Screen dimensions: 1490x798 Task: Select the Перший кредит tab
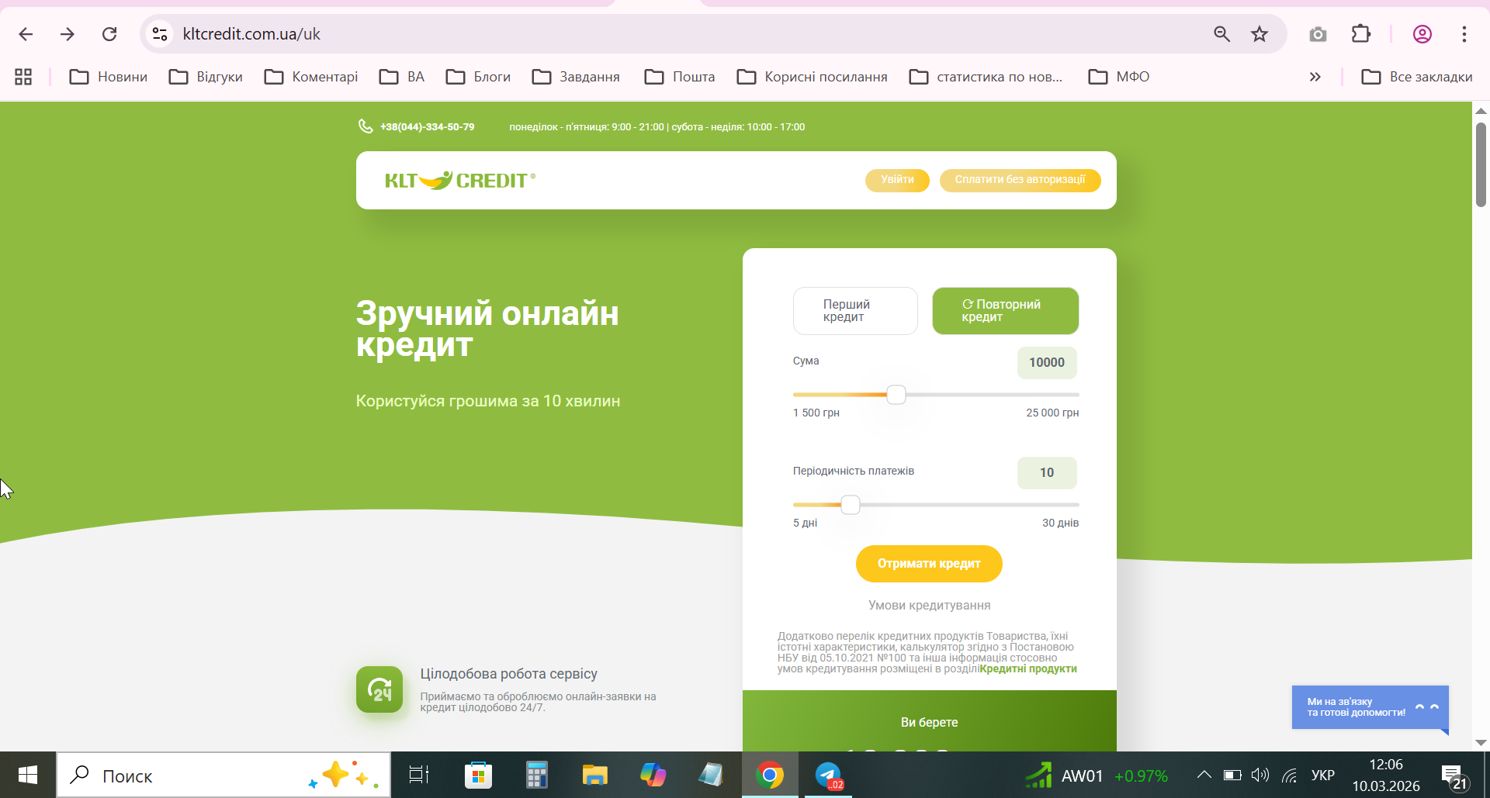coord(855,311)
